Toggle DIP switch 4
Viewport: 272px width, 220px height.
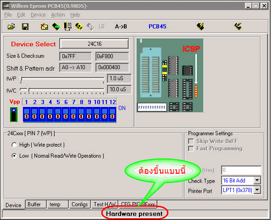click(x=50, y=114)
